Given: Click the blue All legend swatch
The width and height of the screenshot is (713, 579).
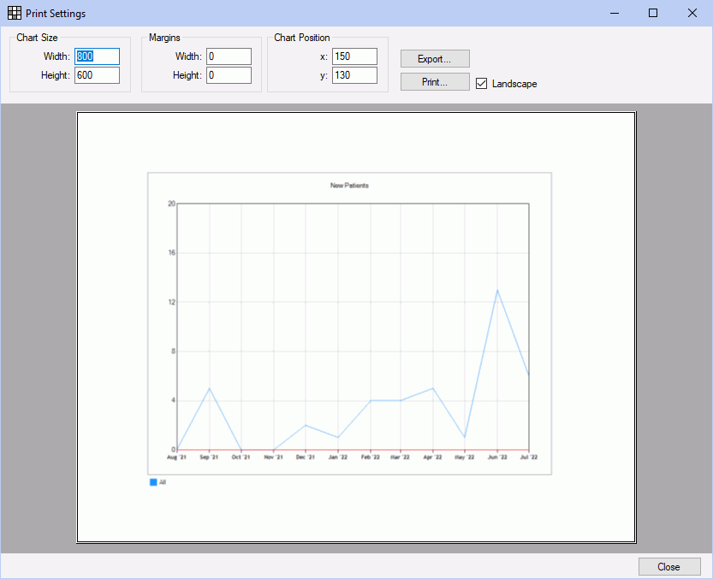Looking at the screenshot, I should 154,482.
